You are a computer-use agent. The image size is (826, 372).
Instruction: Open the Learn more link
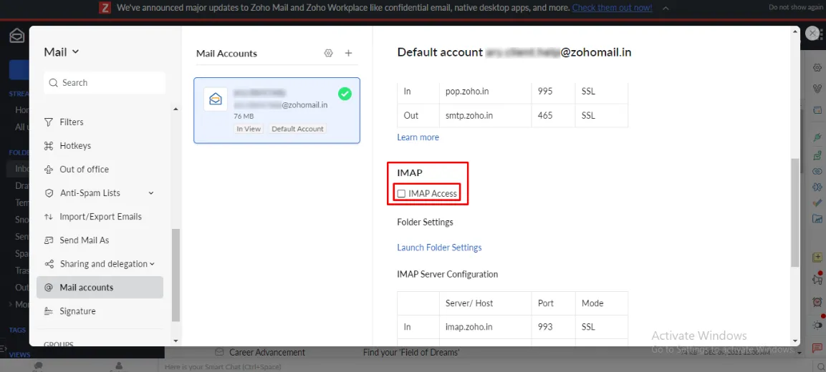tap(418, 137)
